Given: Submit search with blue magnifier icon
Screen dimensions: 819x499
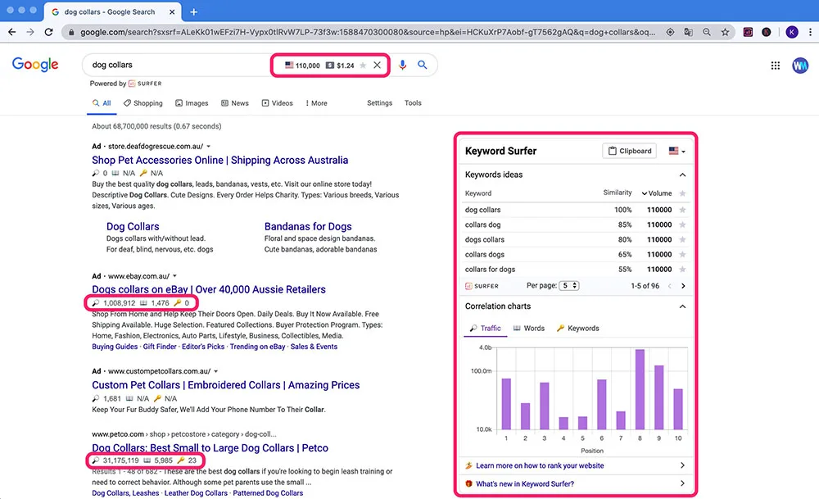Looking at the screenshot, I should pos(422,65).
